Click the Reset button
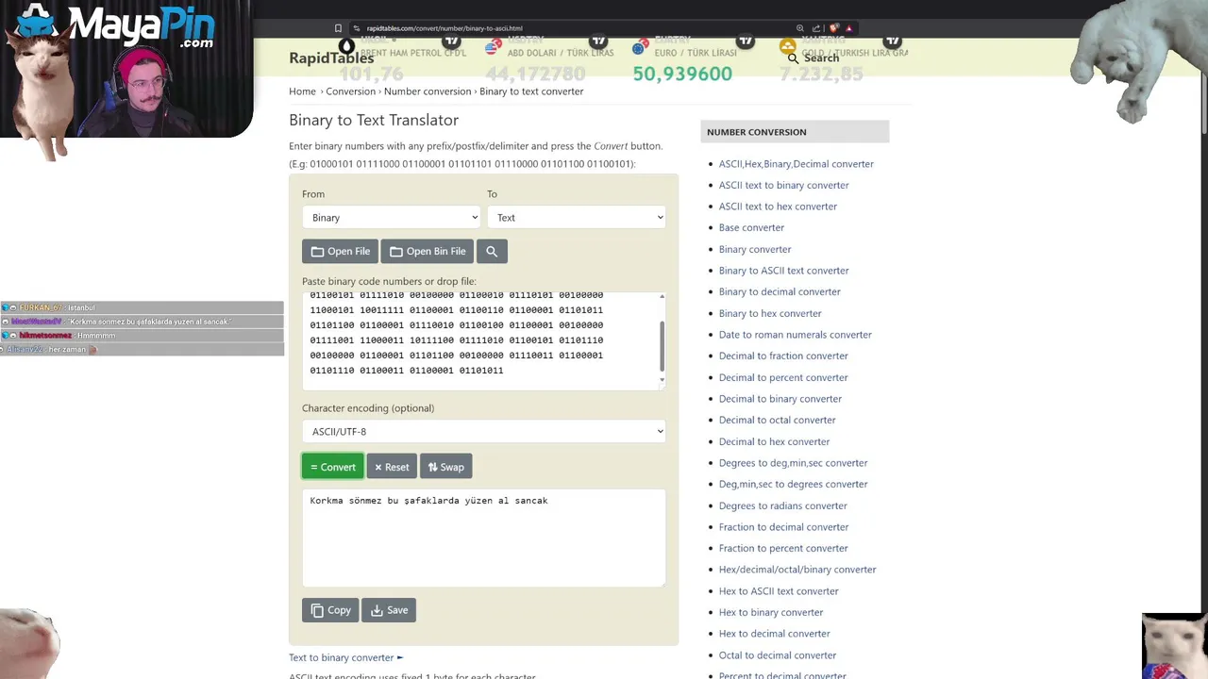Screen dimensions: 1208x679 (392, 467)
